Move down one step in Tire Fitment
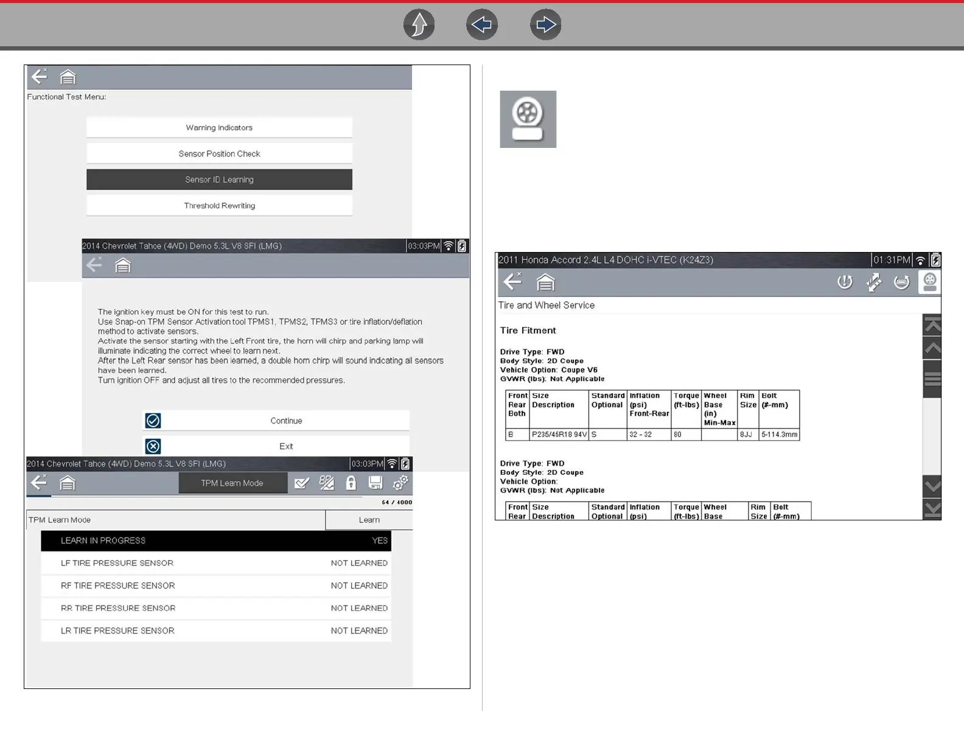Viewport: 964px width, 745px height. coord(932,486)
